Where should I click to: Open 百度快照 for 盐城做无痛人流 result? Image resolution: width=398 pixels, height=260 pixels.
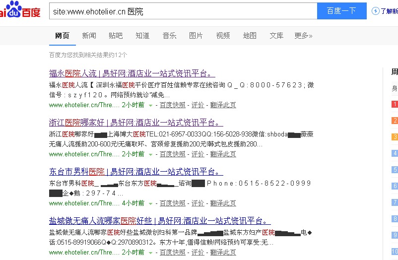(173, 253)
